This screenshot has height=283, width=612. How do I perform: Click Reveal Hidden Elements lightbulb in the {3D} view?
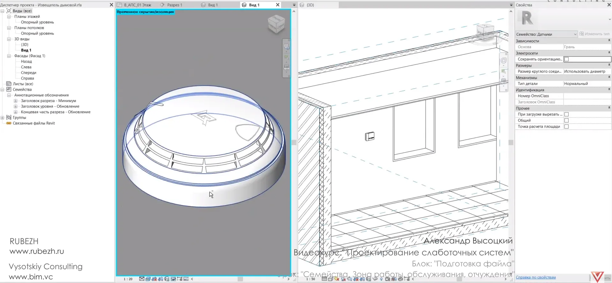381,279
